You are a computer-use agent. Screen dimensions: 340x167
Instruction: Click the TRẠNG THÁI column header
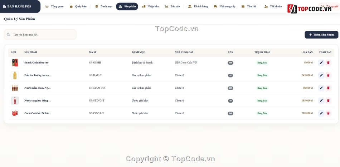[262, 52]
